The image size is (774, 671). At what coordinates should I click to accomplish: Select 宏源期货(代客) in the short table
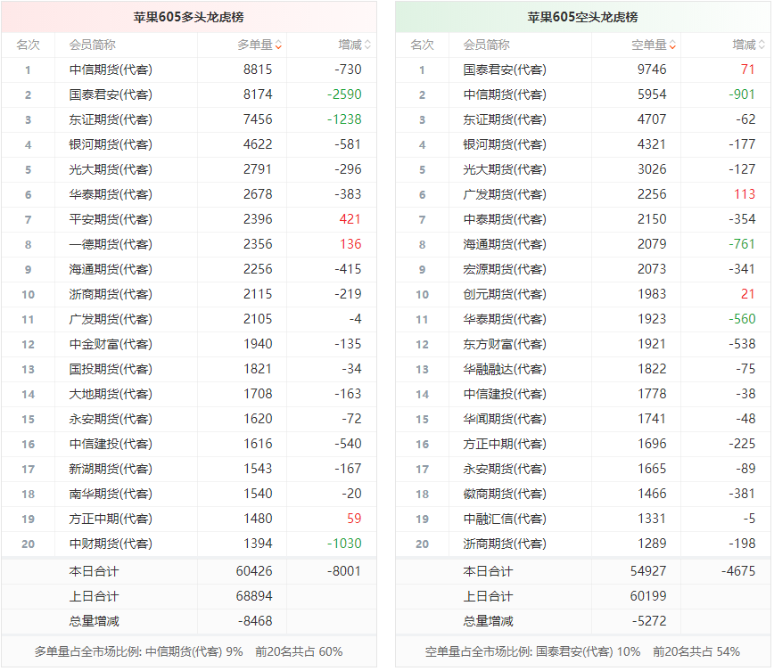pyautogui.click(x=505, y=269)
